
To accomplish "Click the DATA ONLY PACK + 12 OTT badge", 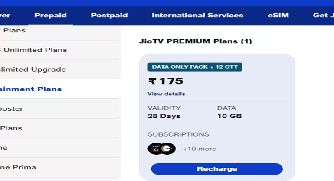I will click(195, 67).
